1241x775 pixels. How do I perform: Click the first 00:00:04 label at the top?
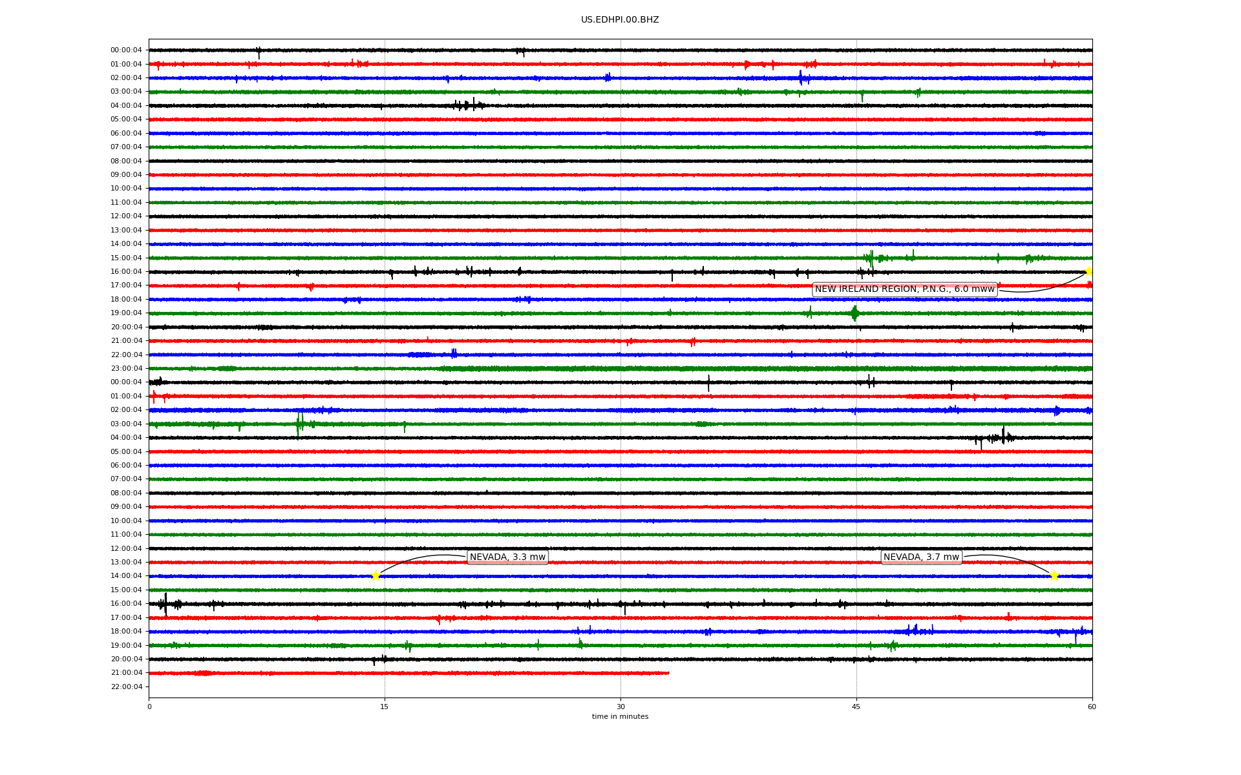click(126, 50)
